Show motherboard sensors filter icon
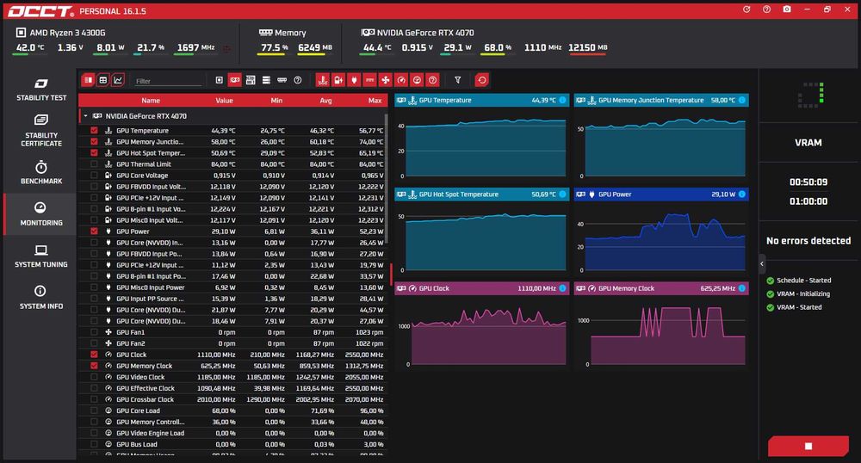Screen dimensions: 861x463 pos(251,80)
